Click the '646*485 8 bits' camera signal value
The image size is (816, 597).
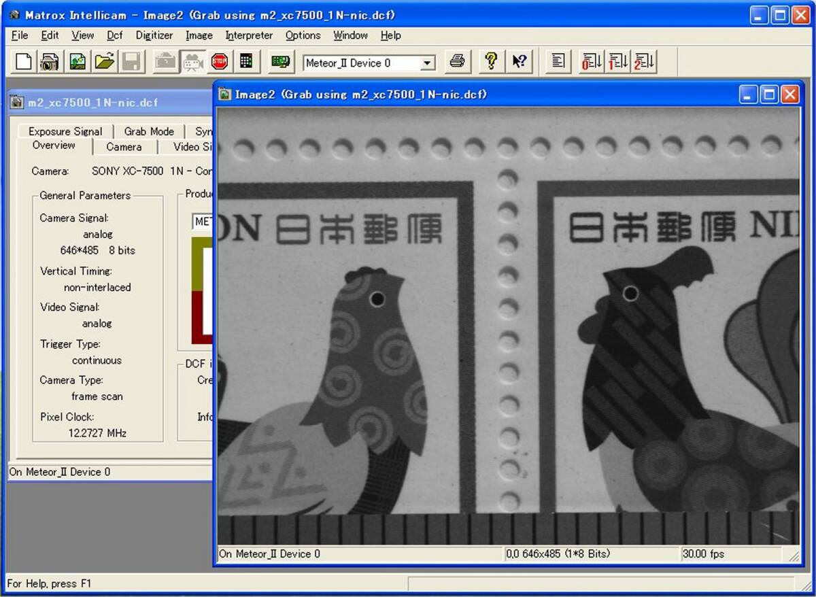[98, 250]
